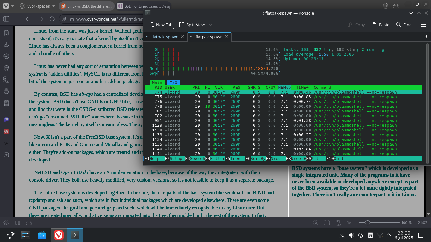This screenshot has height=242, width=431.
Task: Click F6 SortBy in htop
Action: tap(256, 158)
